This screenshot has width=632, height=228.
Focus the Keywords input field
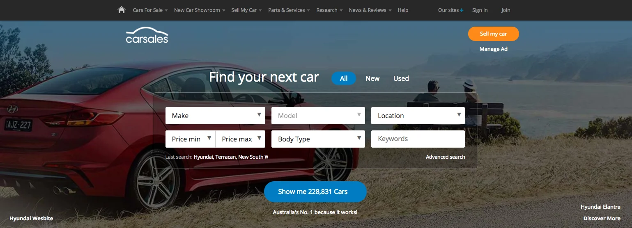pyautogui.click(x=418, y=139)
